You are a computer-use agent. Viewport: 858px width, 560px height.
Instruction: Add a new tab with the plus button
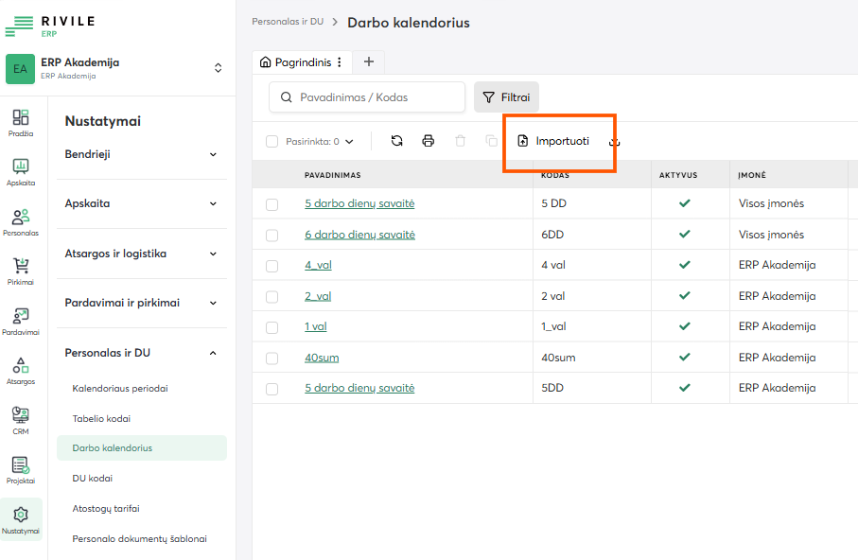pyautogui.click(x=369, y=61)
